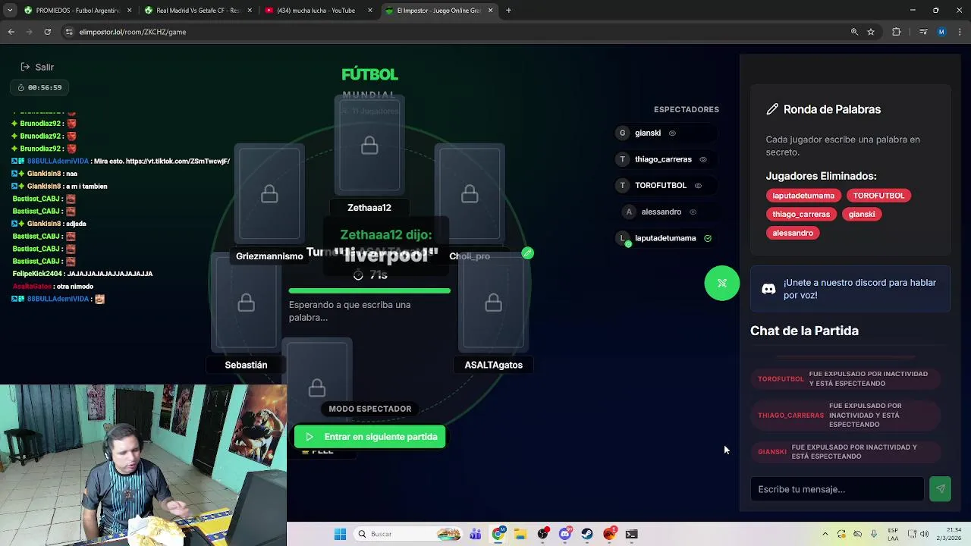Bookmark this page with star icon
The image size is (971, 546).
click(x=871, y=32)
